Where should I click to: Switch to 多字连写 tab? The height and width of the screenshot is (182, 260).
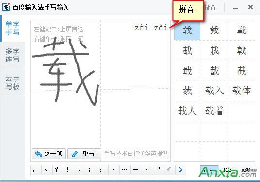(13, 55)
